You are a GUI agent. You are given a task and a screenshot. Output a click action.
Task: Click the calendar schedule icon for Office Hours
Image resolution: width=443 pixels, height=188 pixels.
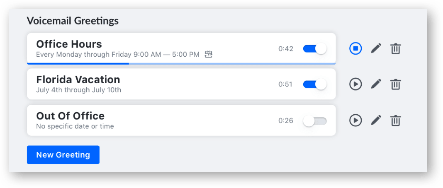point(209,54)
